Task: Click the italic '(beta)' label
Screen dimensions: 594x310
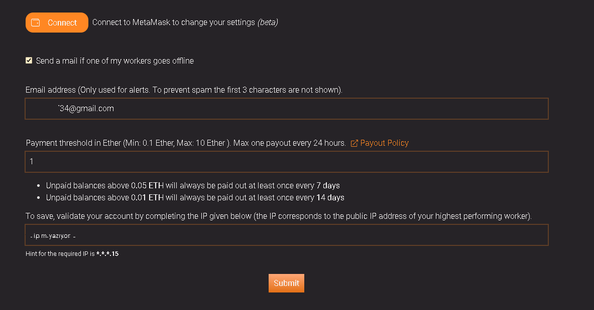Action: coord(268,23)
